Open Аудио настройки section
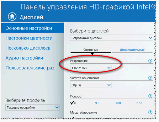This screenshot has height=122, width=159. 24,58
